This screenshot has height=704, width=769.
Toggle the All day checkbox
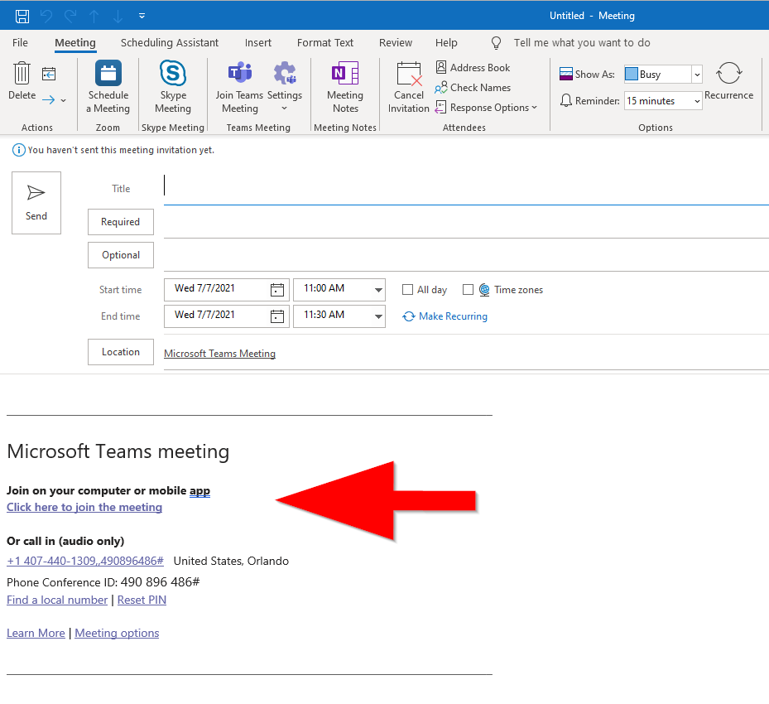tap(407, 289)
